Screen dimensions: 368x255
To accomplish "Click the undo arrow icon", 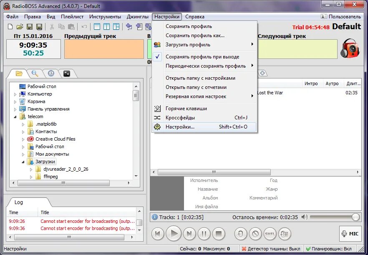I will tap(84, 27).
